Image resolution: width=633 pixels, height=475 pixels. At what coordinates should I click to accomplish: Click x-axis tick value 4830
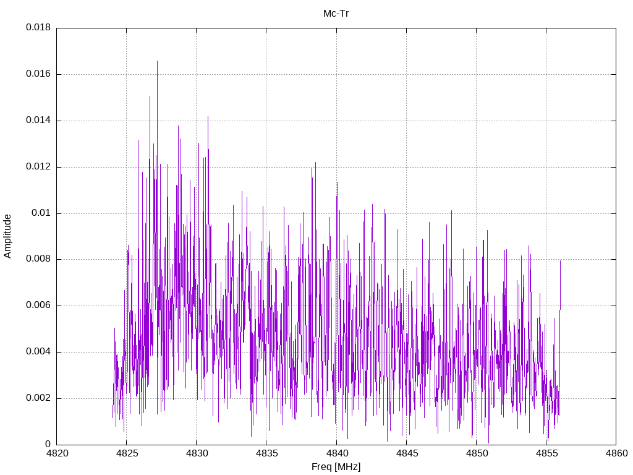pos(197,453)
